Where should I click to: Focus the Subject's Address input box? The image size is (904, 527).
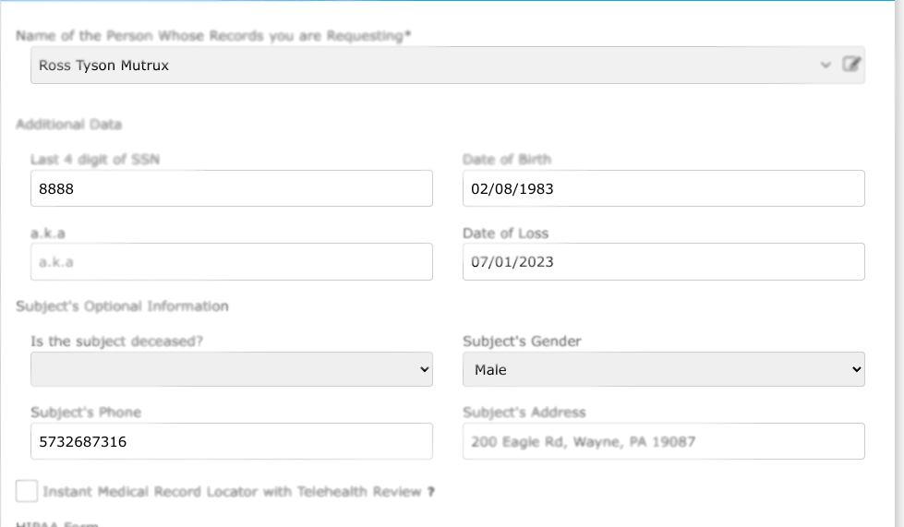(x=663, y=442)
